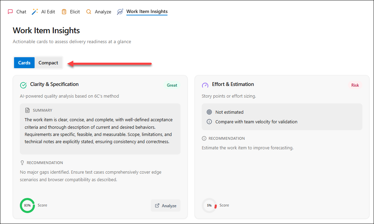This screenshot has width=374, height=224.
Task: Click the 93% score ring
Action: click(27, 206)
